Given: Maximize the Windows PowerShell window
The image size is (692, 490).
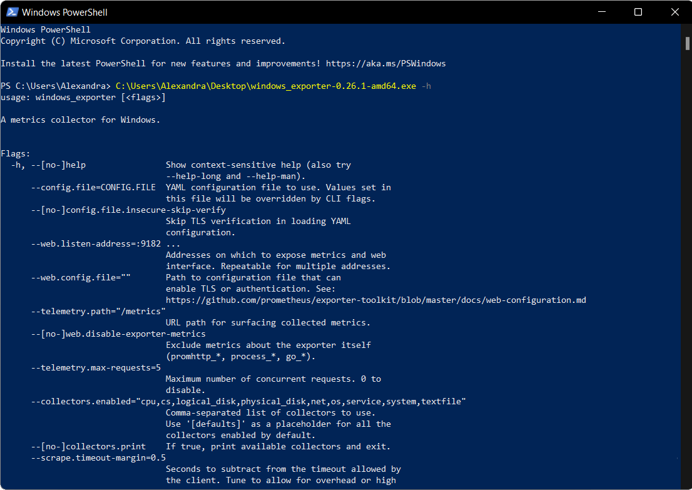Looking at the screenshot, I should pyautogui.click(x=638, y=12).
